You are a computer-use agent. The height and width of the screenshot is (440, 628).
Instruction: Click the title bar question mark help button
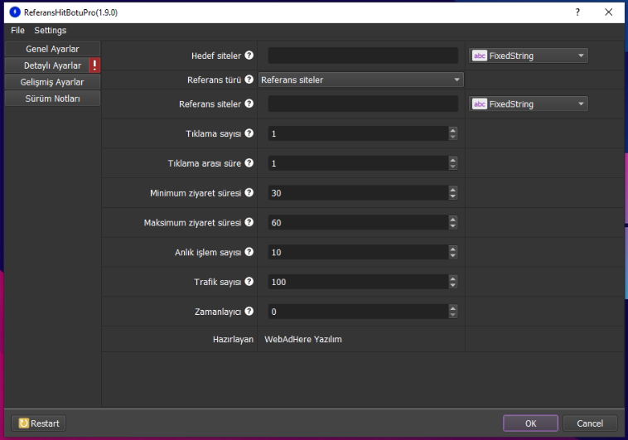tap(577, 12)
